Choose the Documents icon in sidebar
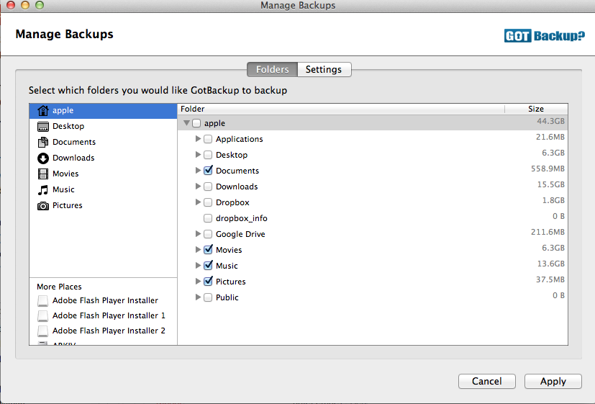Screen dimensions: 595x404 click(x=43, y=143)
